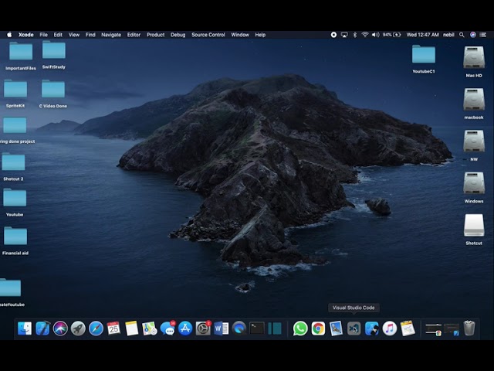The width and height of the screenshot is (494, 371).
Task: Open Preview app in dock
Action: click(337, 328)
